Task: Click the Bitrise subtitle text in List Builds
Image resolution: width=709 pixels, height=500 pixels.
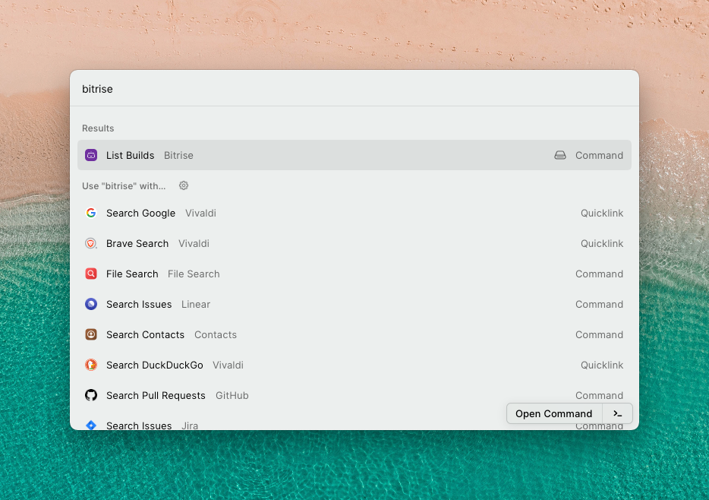Action: (178, 155)
